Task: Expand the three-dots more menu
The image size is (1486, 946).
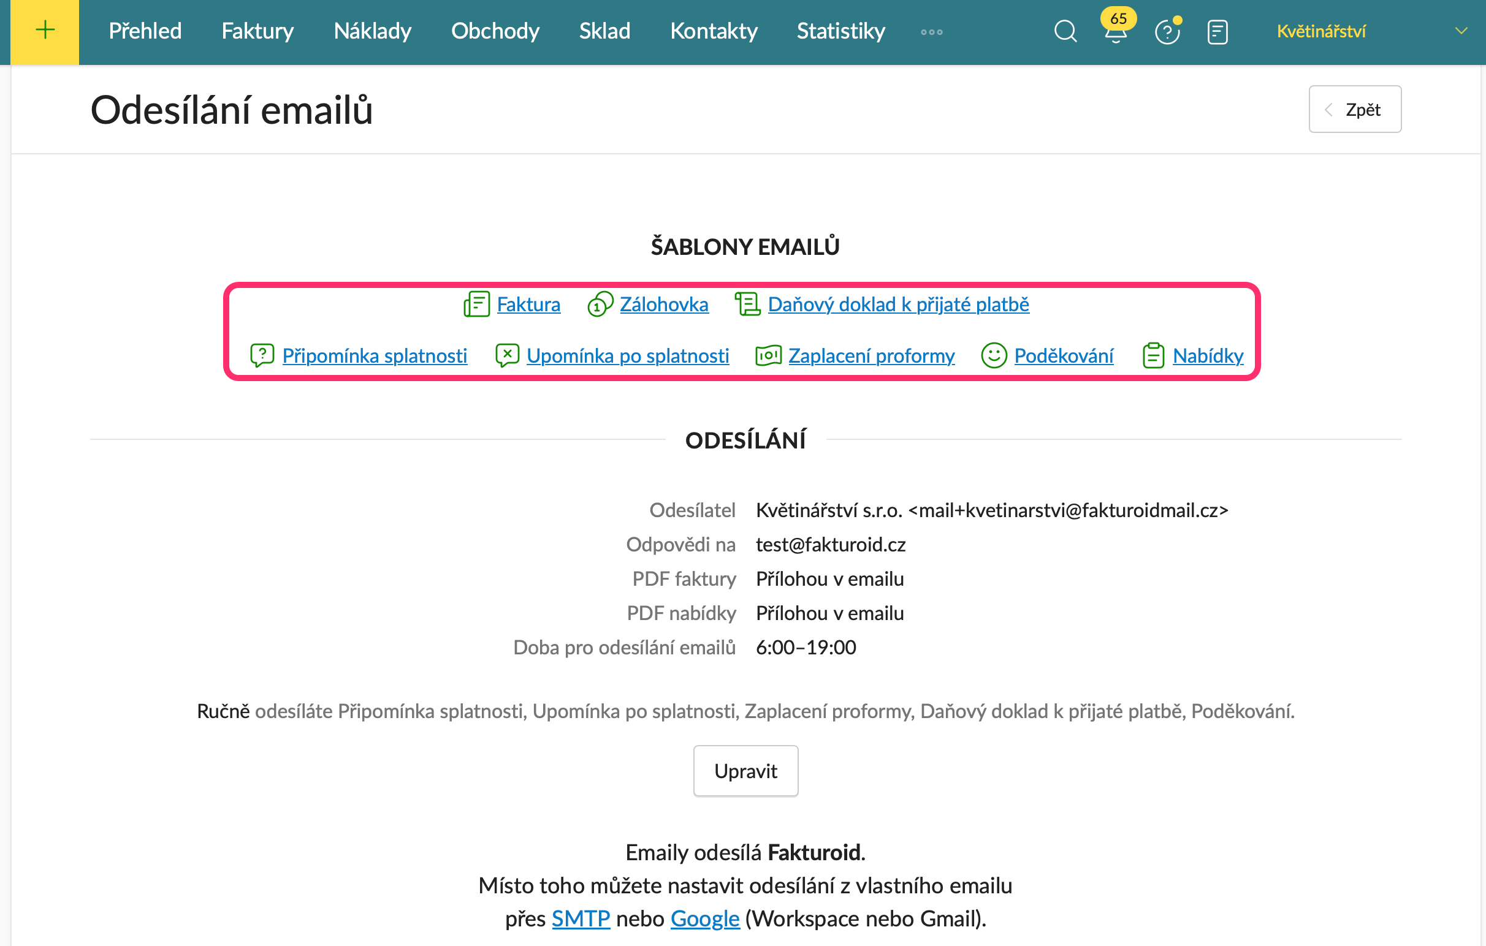Action: (x=931, y=32)
